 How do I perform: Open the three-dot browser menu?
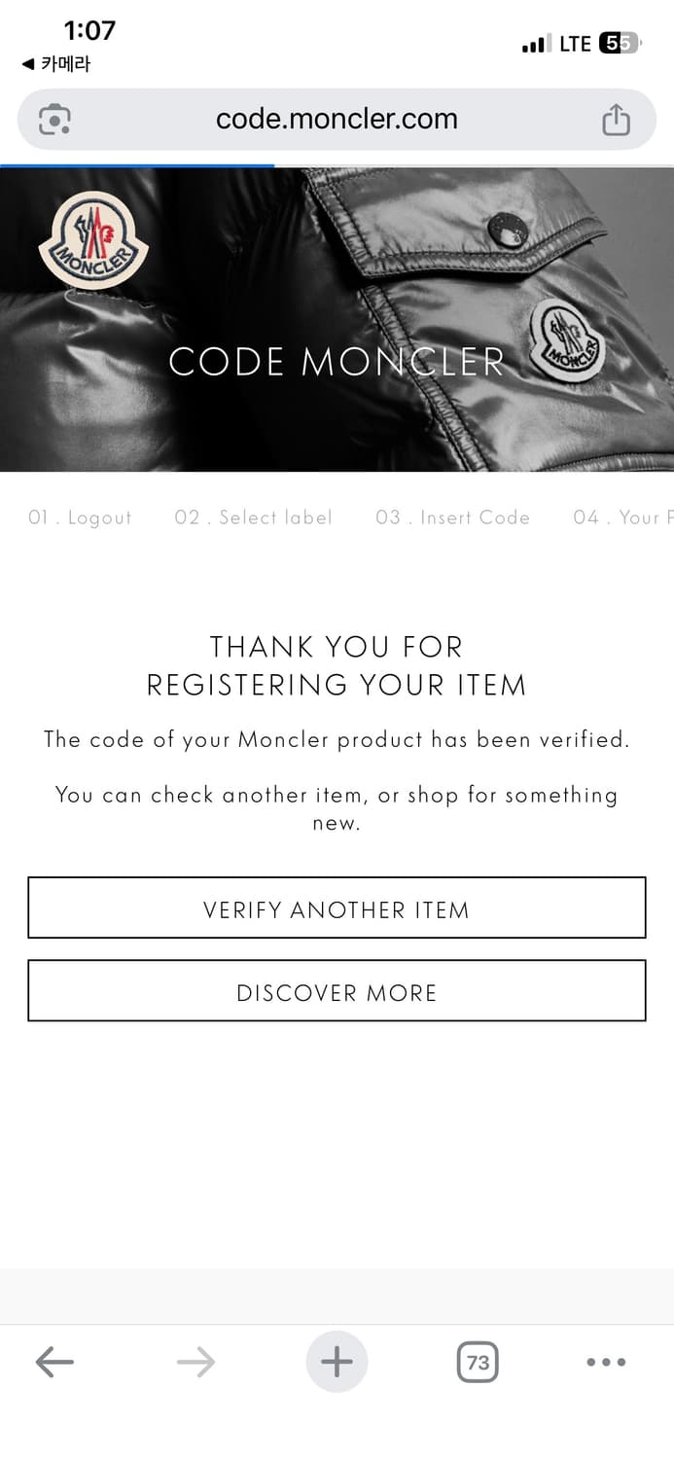click(606, 1362)
